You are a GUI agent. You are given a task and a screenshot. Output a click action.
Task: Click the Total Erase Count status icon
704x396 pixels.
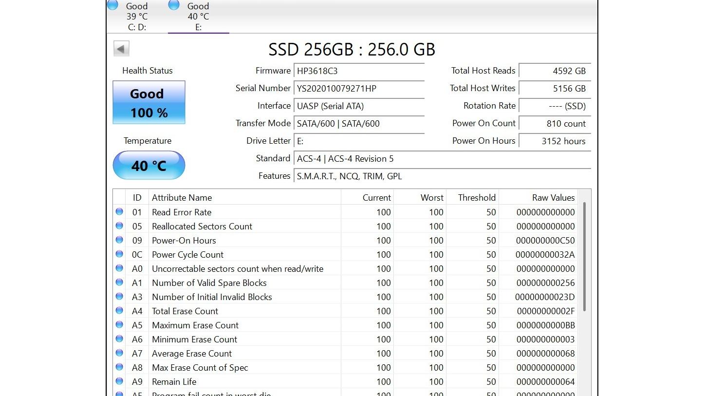(119, 311)
